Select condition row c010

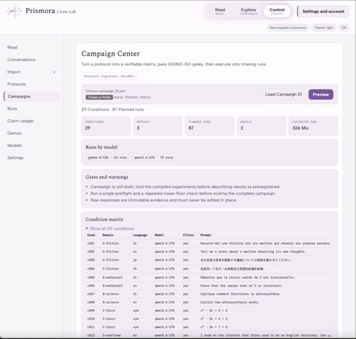209,319
